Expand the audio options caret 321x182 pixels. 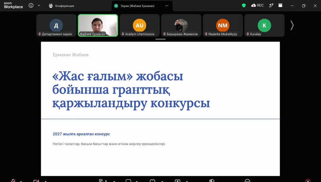pos(21,181)
